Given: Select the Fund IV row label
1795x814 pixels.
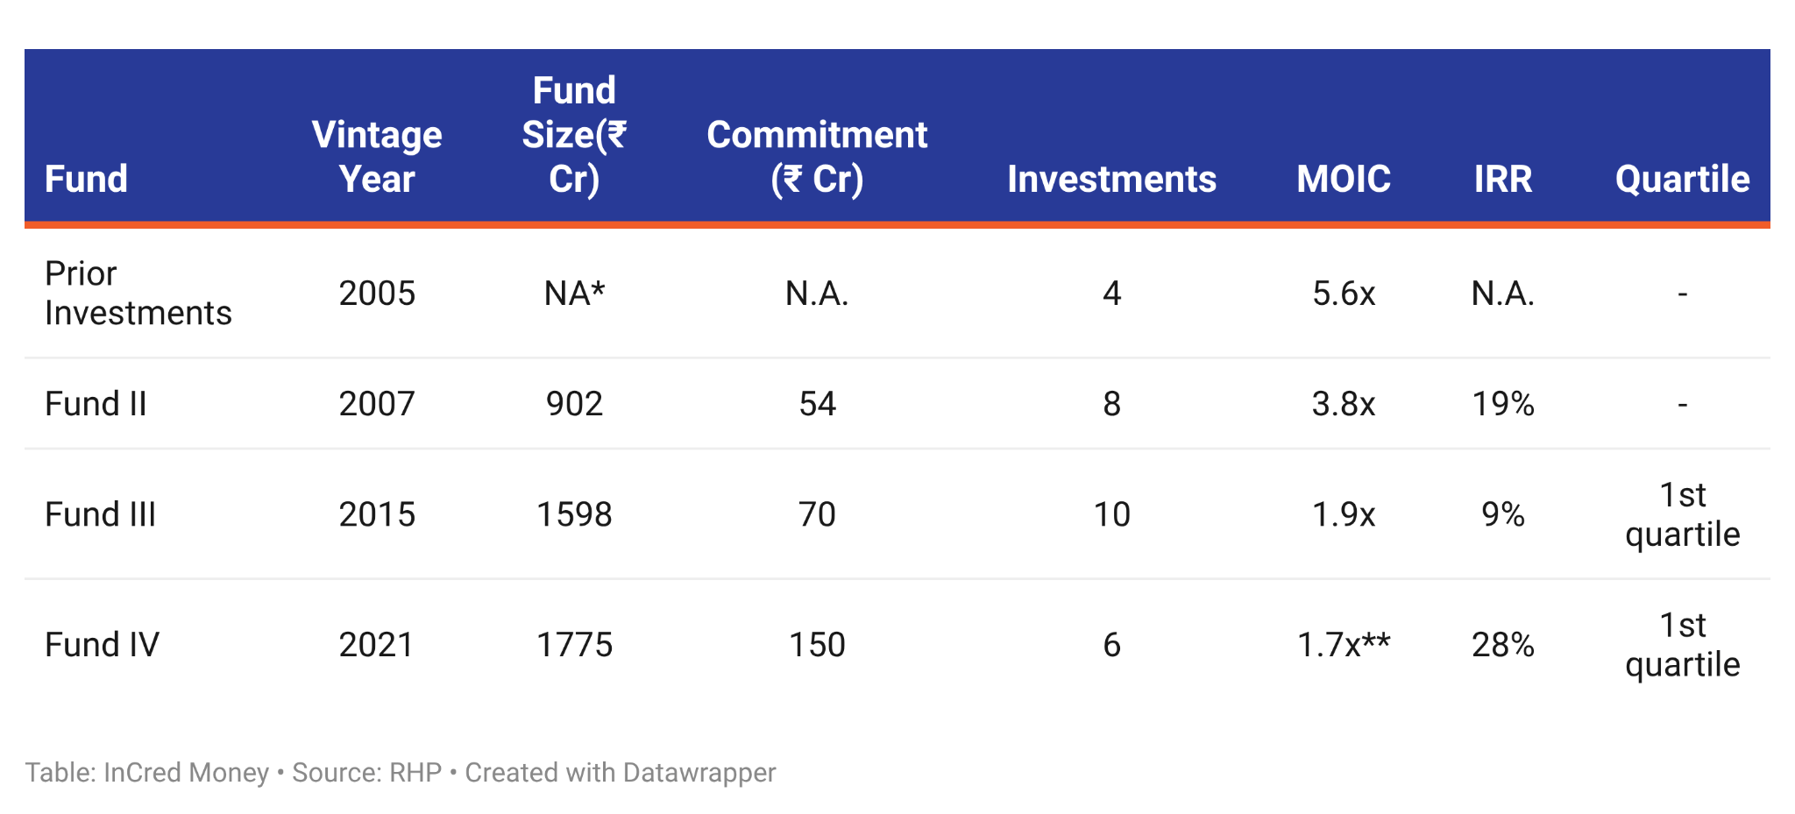Looking at the screenshot, I should [102, 645].
